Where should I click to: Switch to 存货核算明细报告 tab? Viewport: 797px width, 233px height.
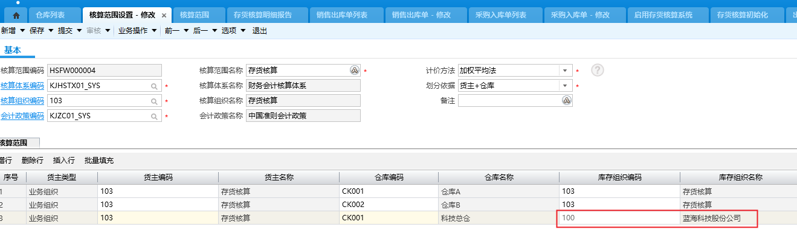point(267,15)
